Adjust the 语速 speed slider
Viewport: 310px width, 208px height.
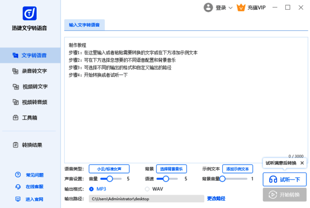(x=167, y=179)
